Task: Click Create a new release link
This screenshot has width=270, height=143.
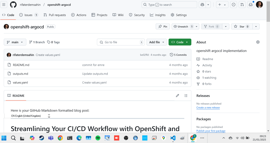Action: coord(208,108)
